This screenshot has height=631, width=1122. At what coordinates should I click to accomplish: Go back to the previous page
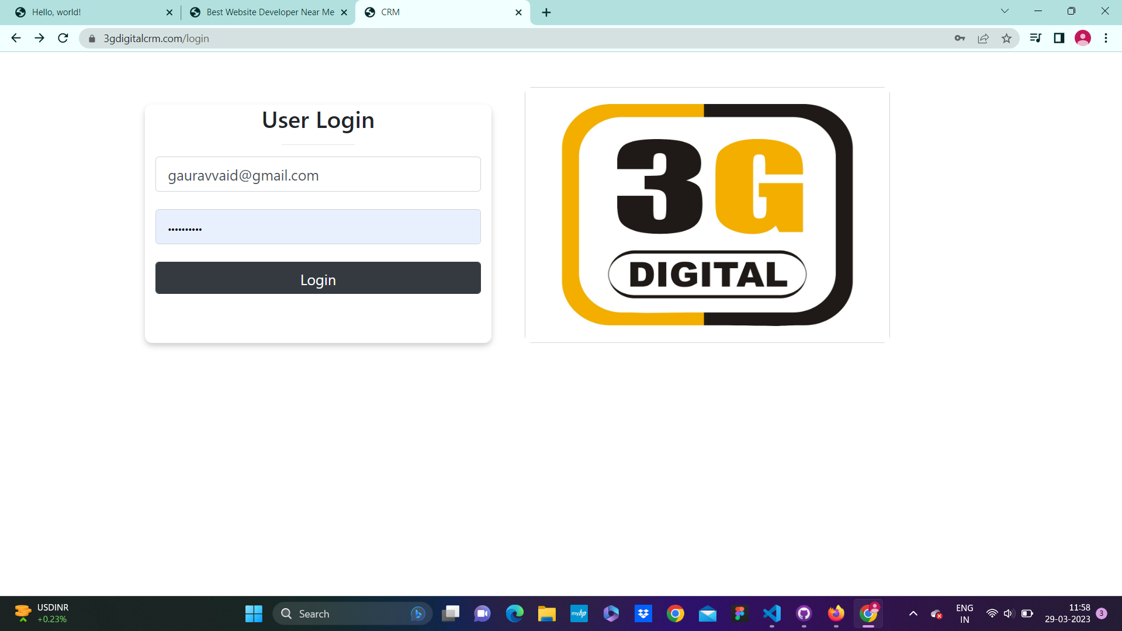click(16, 39)
